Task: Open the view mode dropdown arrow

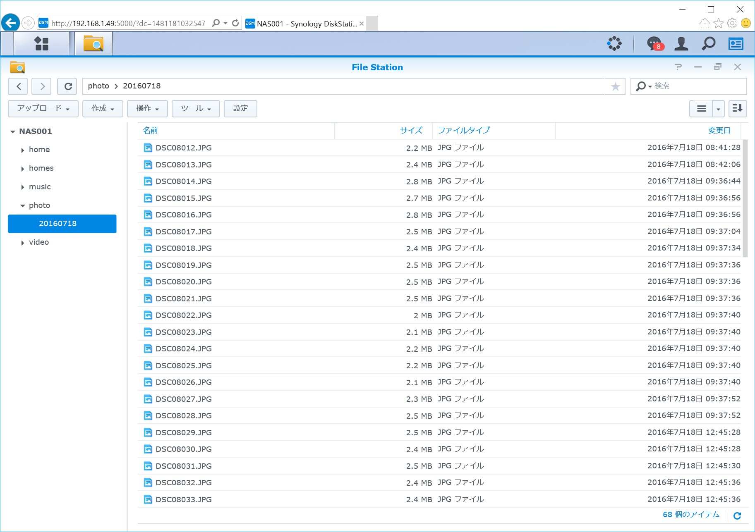Action: [719, 109]
